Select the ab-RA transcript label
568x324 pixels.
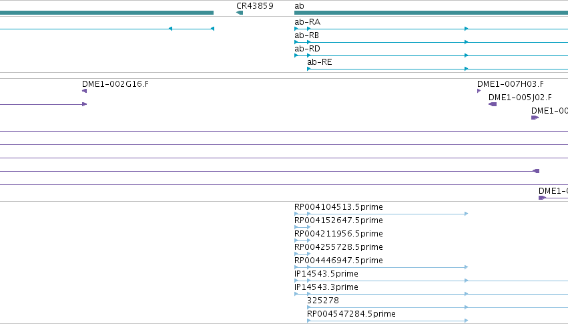[307, 22]
